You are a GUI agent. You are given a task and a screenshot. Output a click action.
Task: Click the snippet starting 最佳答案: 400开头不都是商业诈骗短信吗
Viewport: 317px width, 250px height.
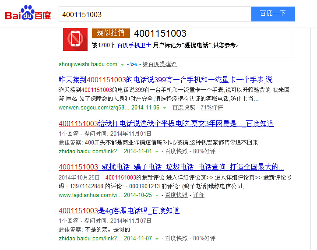coord(158,142)
